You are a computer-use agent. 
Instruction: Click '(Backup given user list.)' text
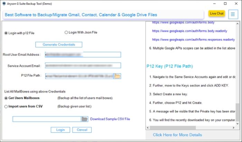(74, 106)
